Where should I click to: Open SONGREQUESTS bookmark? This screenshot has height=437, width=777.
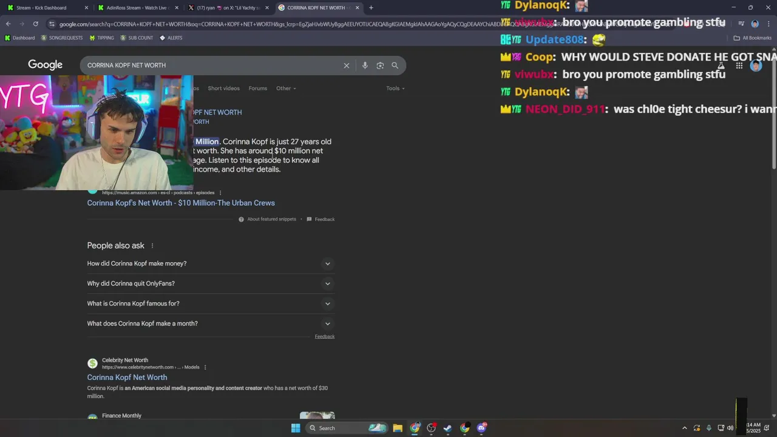61,38
